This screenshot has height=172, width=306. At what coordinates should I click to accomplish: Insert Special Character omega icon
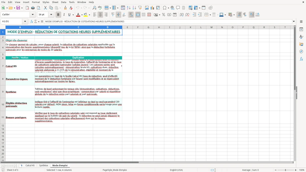(165, 8)
